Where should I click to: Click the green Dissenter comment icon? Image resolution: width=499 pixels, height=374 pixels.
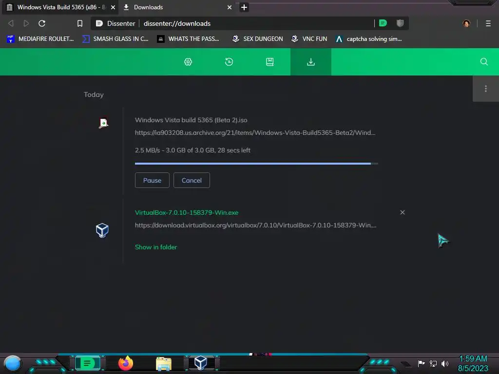383,23
